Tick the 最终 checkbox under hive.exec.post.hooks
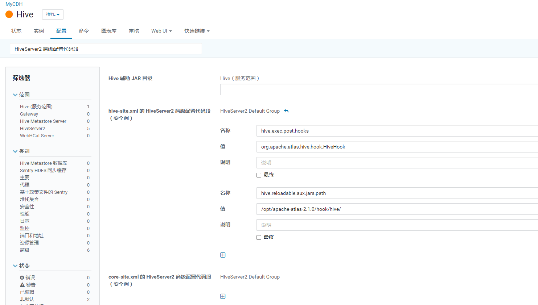This screenshot has height=305, width=538. (x=259, y=175)
